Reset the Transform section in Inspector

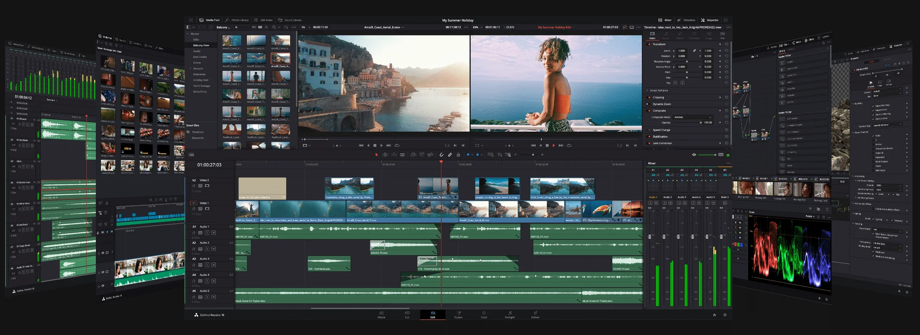coord(727,44)
